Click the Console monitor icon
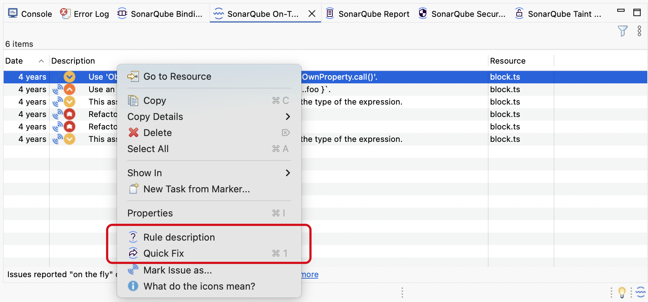Image resolution: width=648 pixels, height=302 pixels. pos(13,14)
